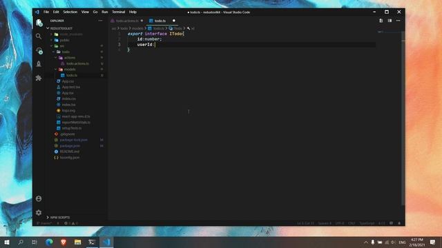Open the Run menu
442x248 pixels.
click(105, 12)
